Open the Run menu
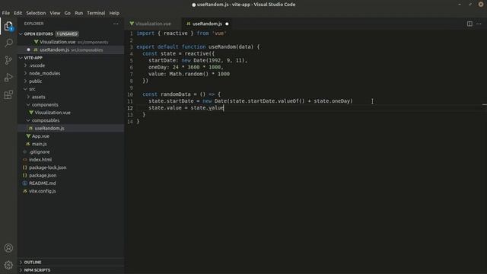Screen dimensions: 487x274 78,13
